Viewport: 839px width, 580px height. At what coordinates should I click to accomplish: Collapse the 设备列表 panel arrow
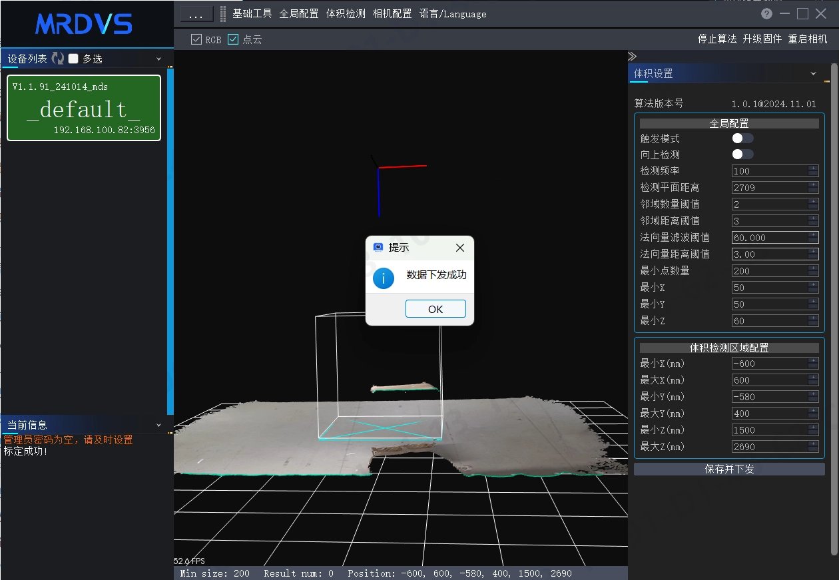[158, 59]
